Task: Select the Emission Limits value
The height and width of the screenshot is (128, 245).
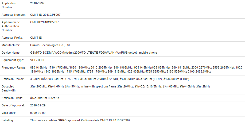Action: (x=45, y=98)
